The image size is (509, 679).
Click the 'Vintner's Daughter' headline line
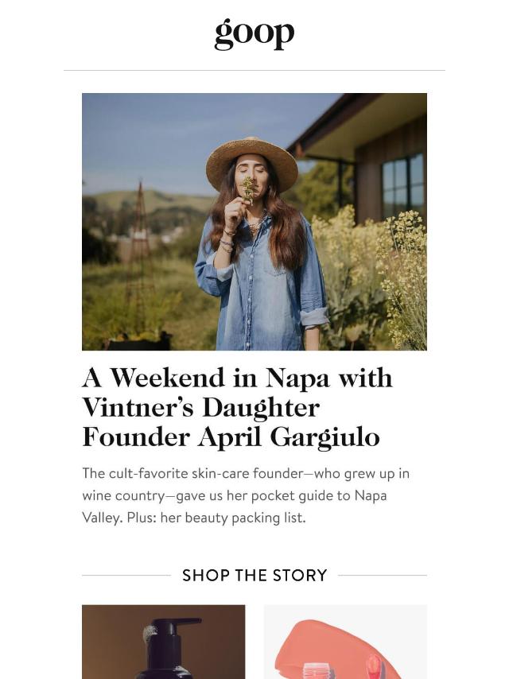[201, 408]
